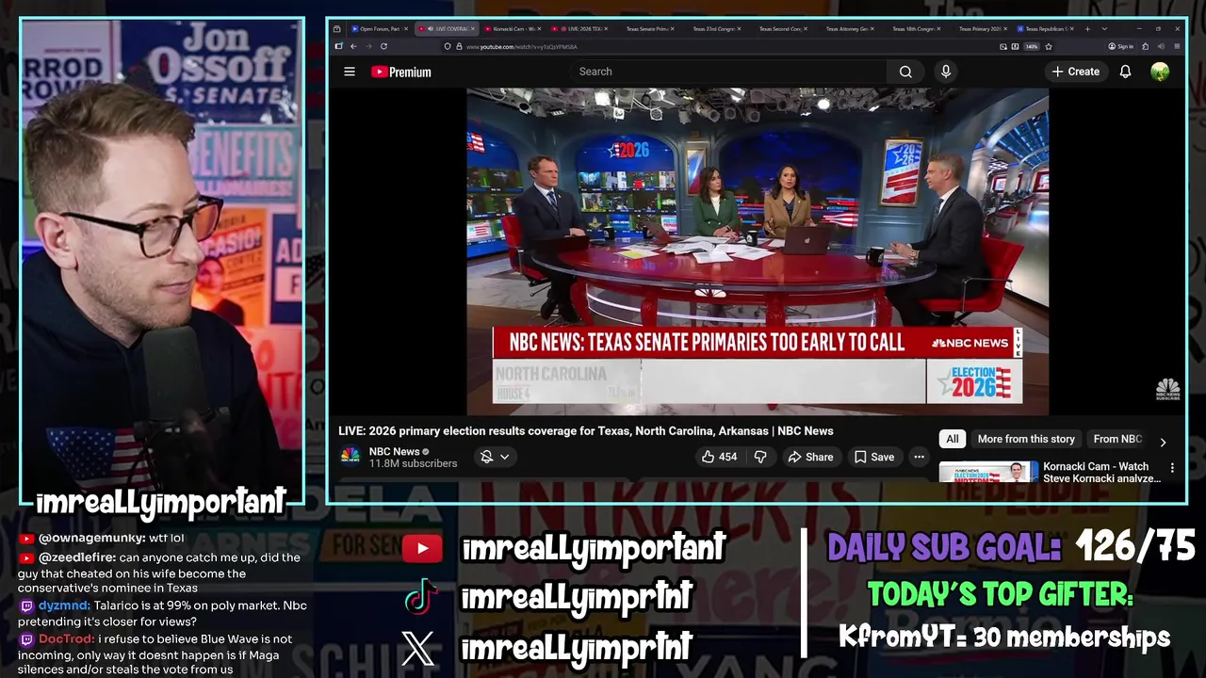Select the From NBC chip
1206x678 pixels.
(1117, 439)
